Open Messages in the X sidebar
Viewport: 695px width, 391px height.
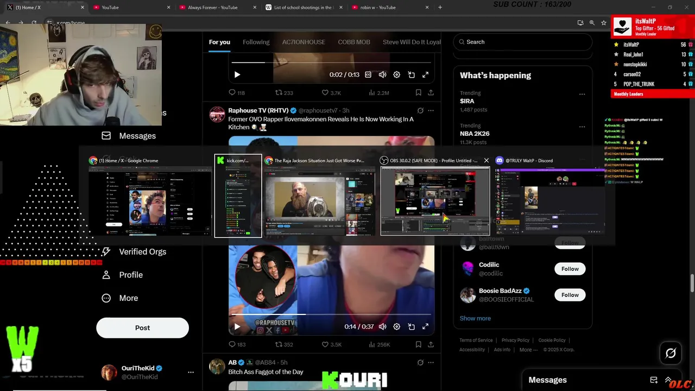tap(129, 136)
